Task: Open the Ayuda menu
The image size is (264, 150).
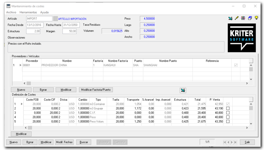Action: [x=44, y=12]
